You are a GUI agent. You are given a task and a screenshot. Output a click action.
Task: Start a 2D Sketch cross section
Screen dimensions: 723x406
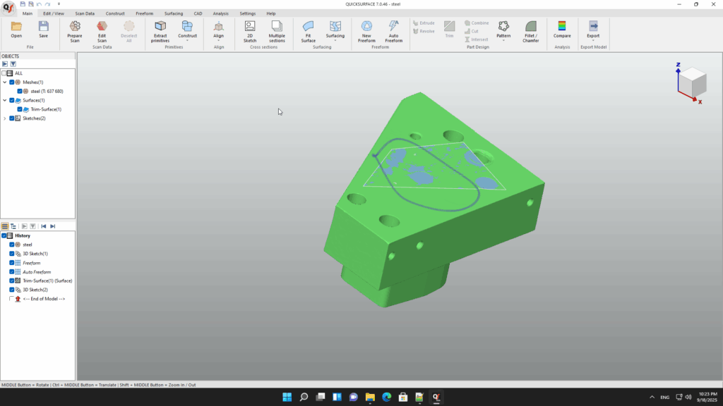coord(250,26)
